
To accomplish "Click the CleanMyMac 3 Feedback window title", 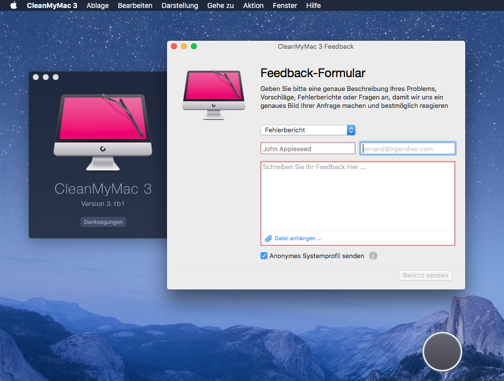I will (316, 47).
